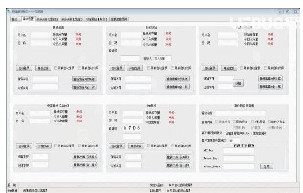Enable 开启自动登录 in the 快递超市 panel
This screenshot has width=303, height=193.
pos(64,68)
